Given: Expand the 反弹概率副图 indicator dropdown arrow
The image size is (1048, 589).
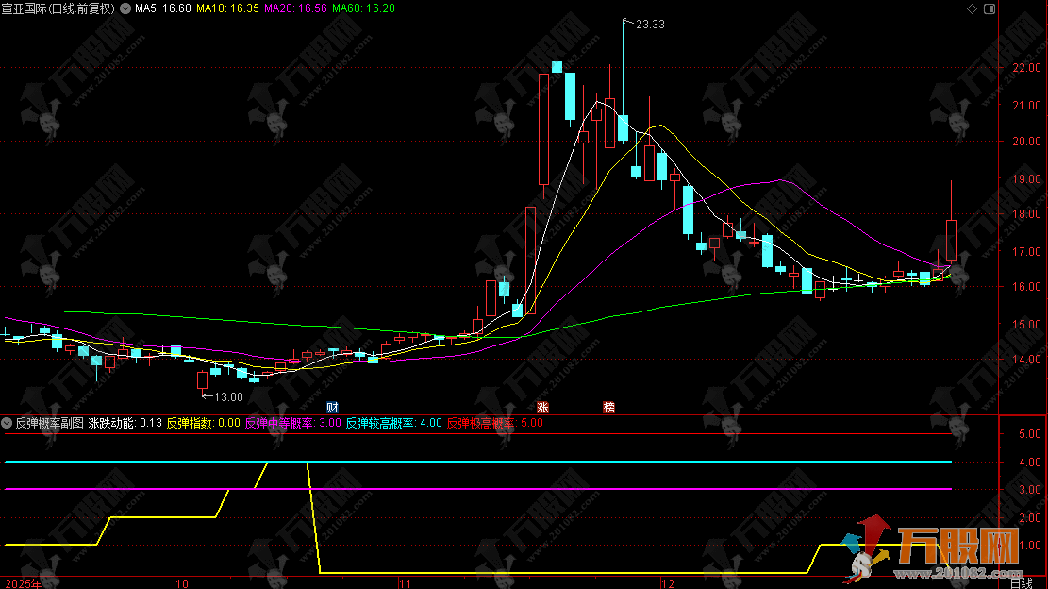Looking at the screenshot, I should [8, 423].
